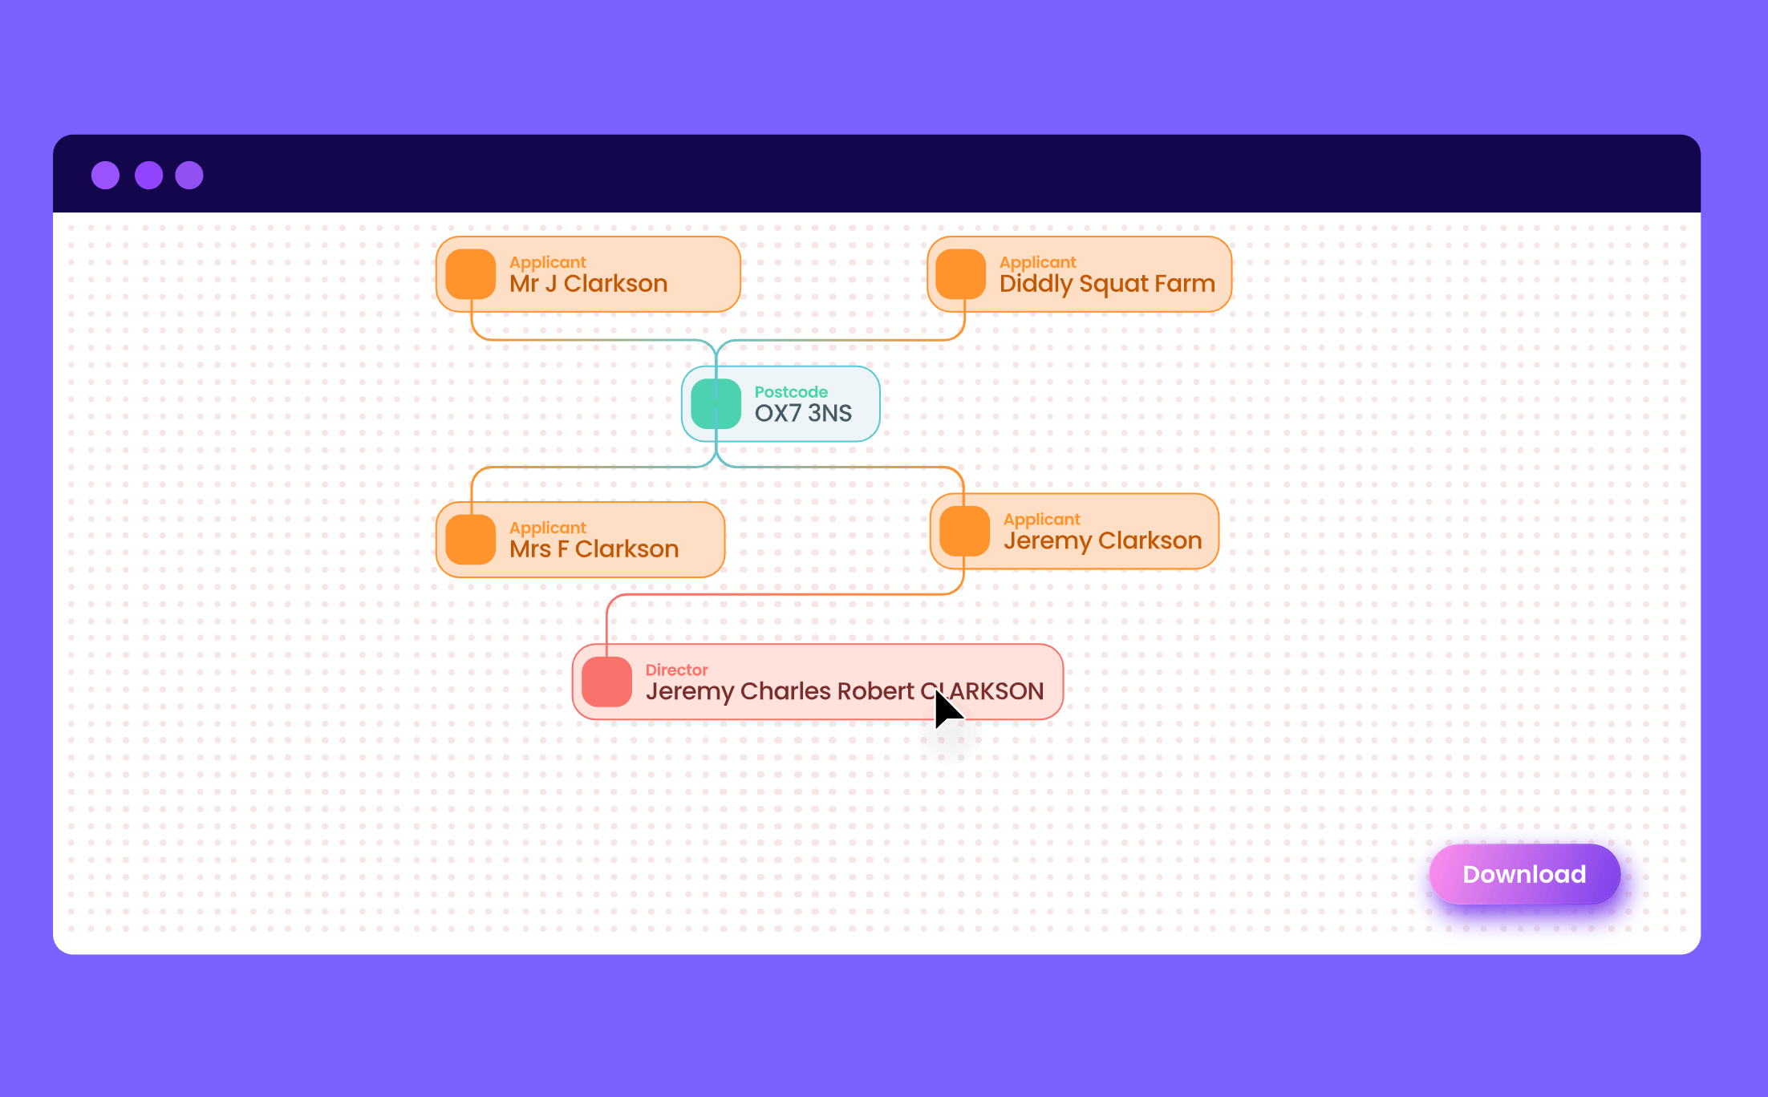Click the Director label in red node
The height and width of the screenshot is (1097, 1768).
(676, 670)
